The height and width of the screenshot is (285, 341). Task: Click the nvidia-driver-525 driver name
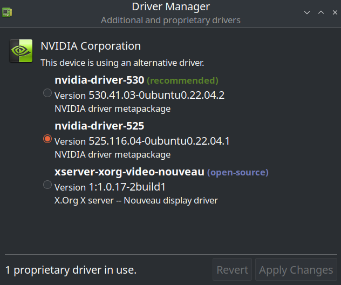click(x=99, y=126)
